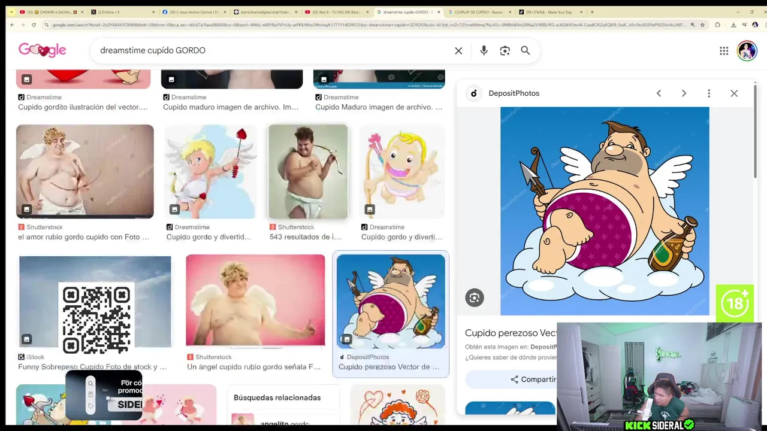Image resolution: width=767 pixels, height=431 pixels.
Task: Open zoom magnifier icon in address bar
Action: (x=693, y=25)
